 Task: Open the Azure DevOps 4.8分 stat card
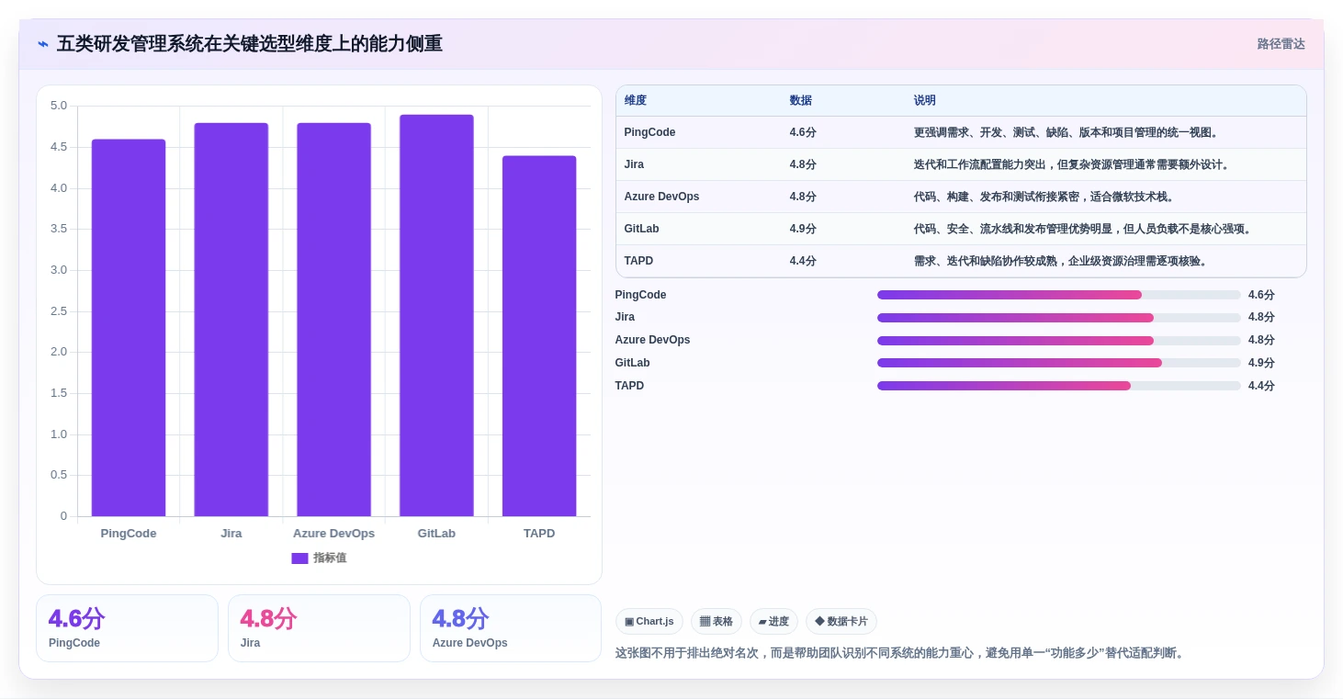click(x=511, y=628)
